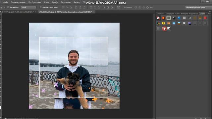Open the 'Основная рабочая среда' workspace dropdown
The height and width of the screenshot is (119, 212).
198,7
